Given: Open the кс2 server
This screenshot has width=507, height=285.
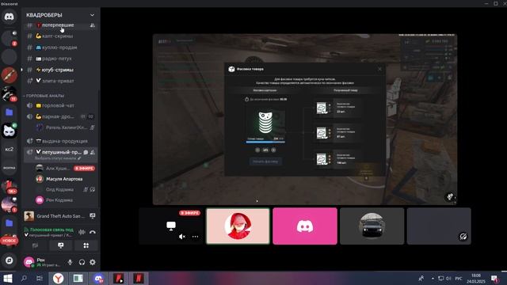Looking at the screenshot, I should point(9,150).
